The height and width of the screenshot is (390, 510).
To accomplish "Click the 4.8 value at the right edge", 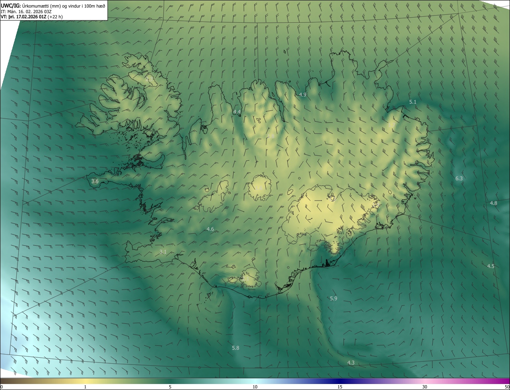I will coord(493,203).
